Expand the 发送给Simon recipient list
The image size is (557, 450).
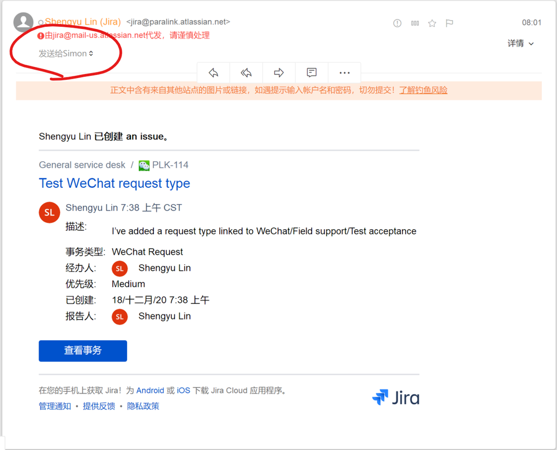pyautogui.click(x=66, y=54)
